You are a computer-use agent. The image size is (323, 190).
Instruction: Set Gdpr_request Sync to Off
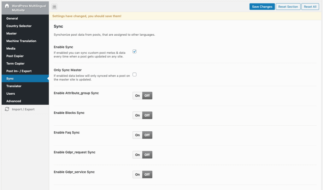pos(147,155)
